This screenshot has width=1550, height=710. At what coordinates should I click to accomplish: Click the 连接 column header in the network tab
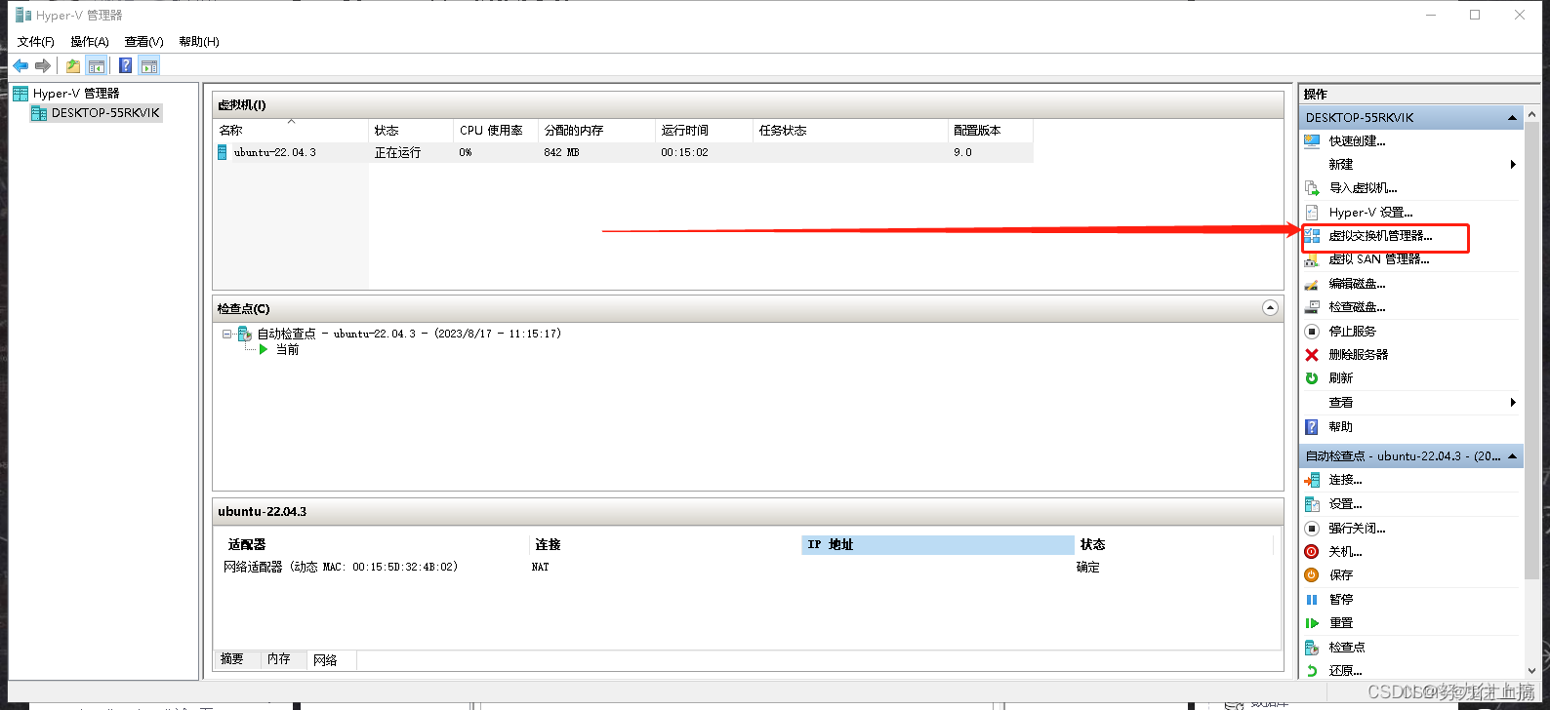(x=665, y=545)
